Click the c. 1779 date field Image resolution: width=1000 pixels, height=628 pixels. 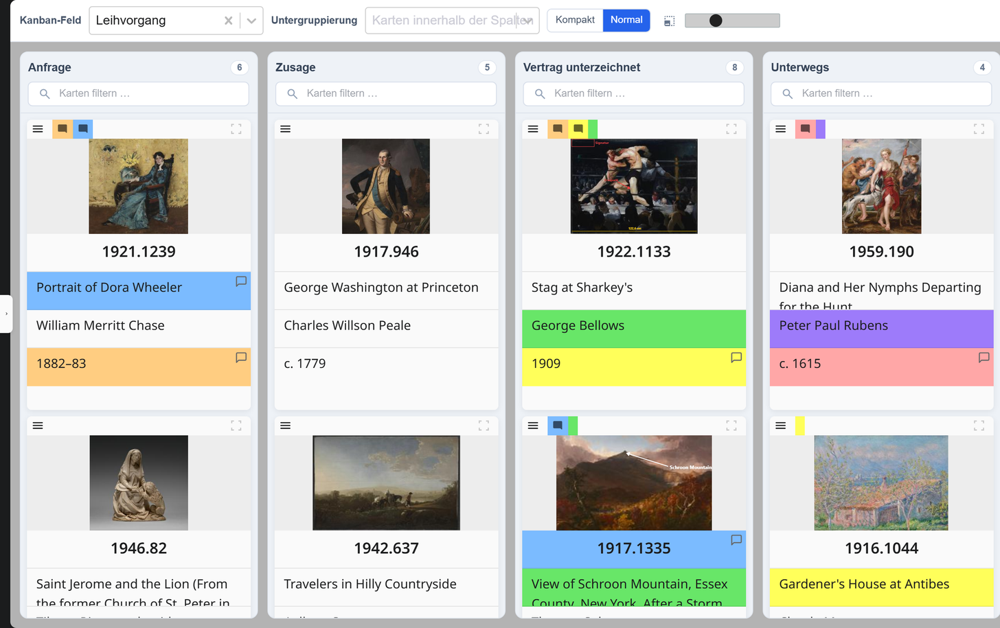point(386,367)
